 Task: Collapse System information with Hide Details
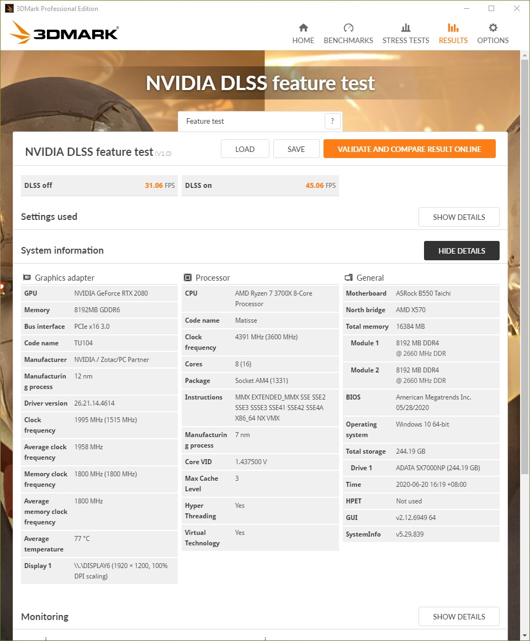click(462, 251)
